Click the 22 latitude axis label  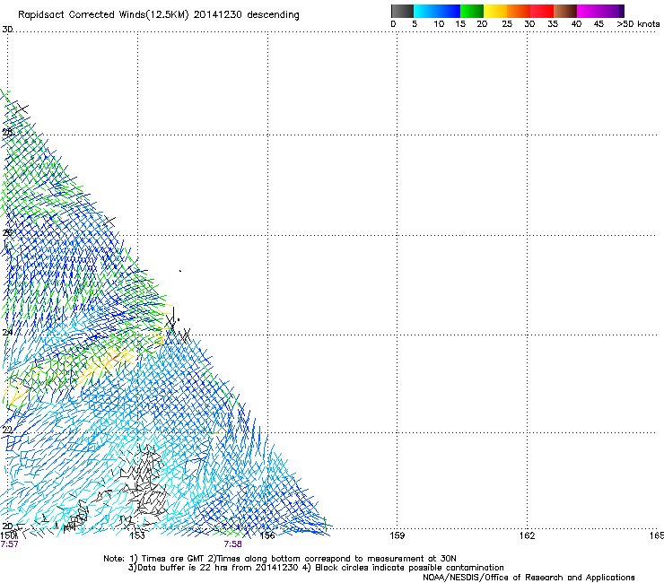pos(7,430)
